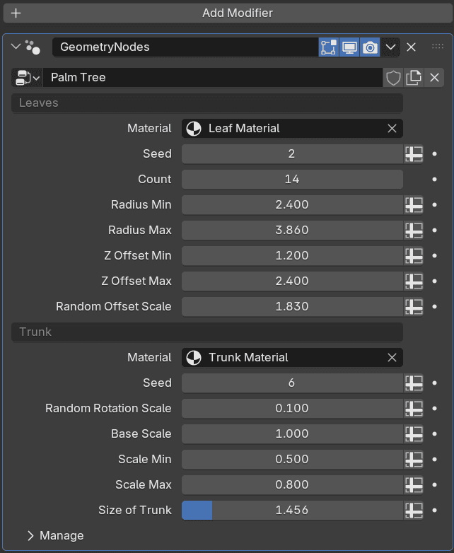Screen dimensions: 454x553
Task: Toggle attribute input for Trunk Seed
Action: pyautogui.click(x=414, y=383)
